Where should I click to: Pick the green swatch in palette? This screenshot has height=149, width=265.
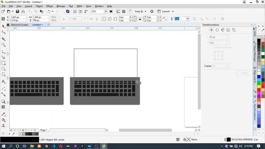259,83
